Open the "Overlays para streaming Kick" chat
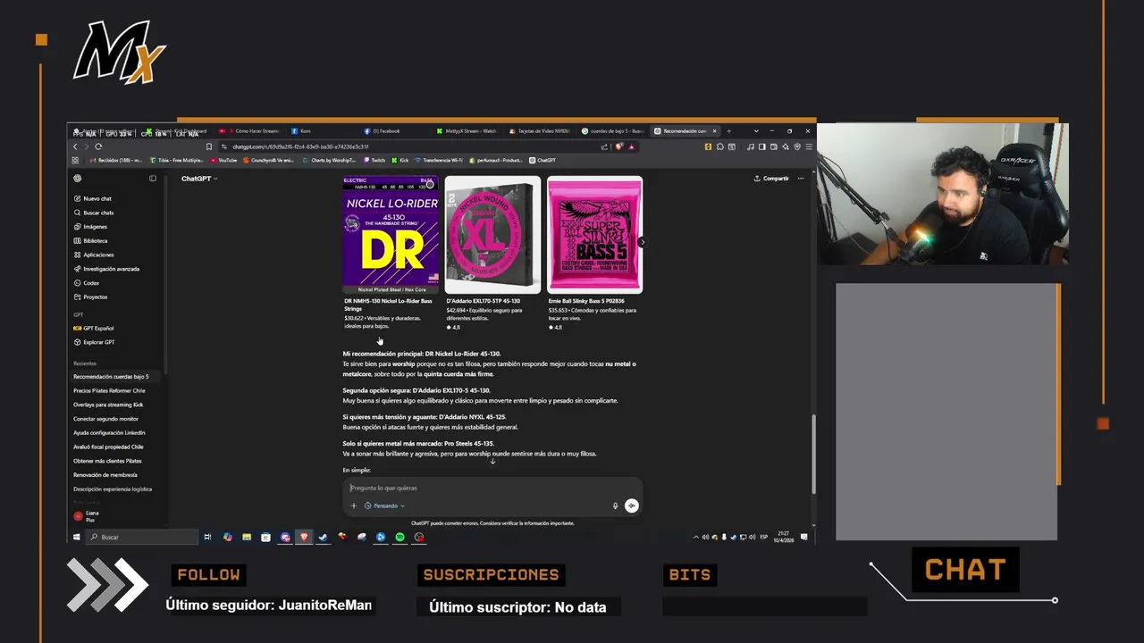 (x=114, y=405)
